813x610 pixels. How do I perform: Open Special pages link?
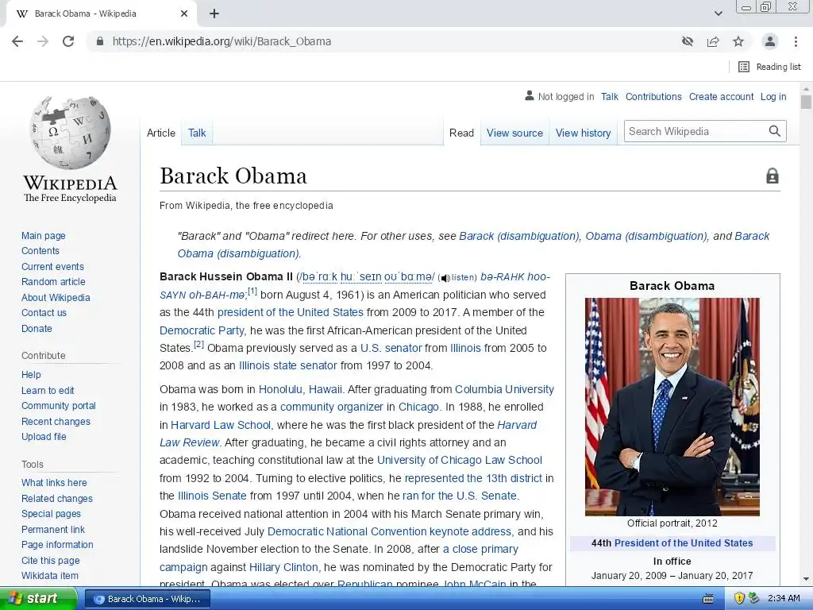pyautogui.click(x=52, y=514)
